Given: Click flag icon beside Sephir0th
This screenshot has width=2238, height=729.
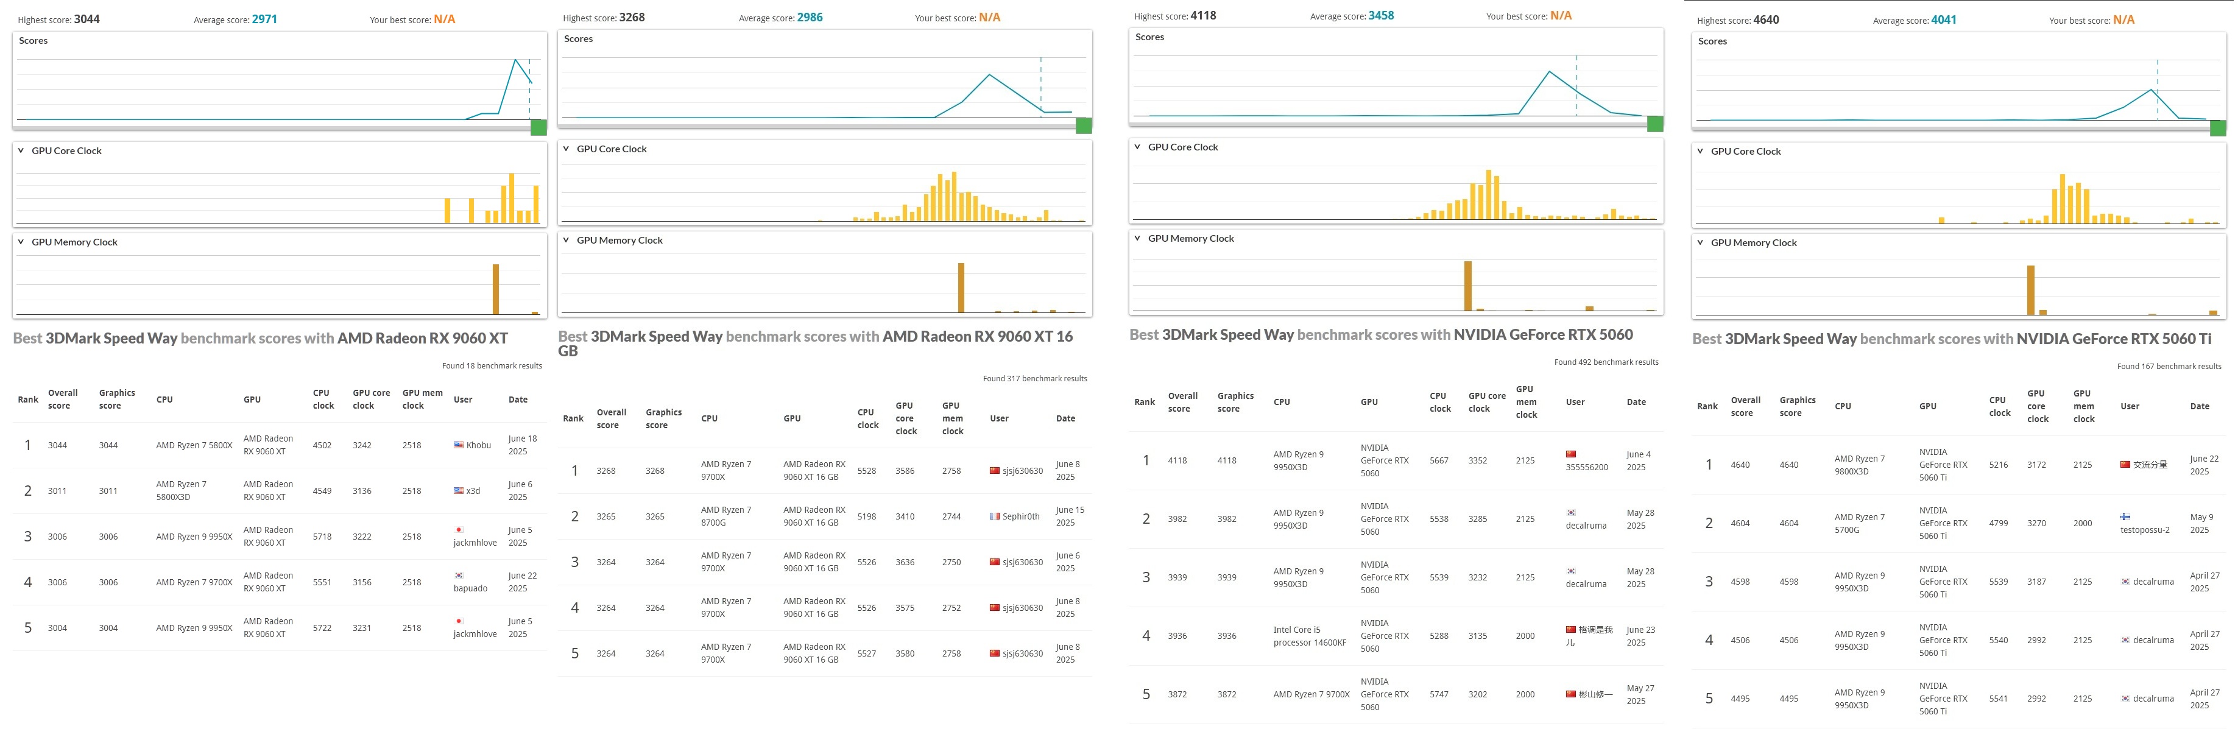Looking at the screenshot, I should pyautogui.click(x=995, y=517).
